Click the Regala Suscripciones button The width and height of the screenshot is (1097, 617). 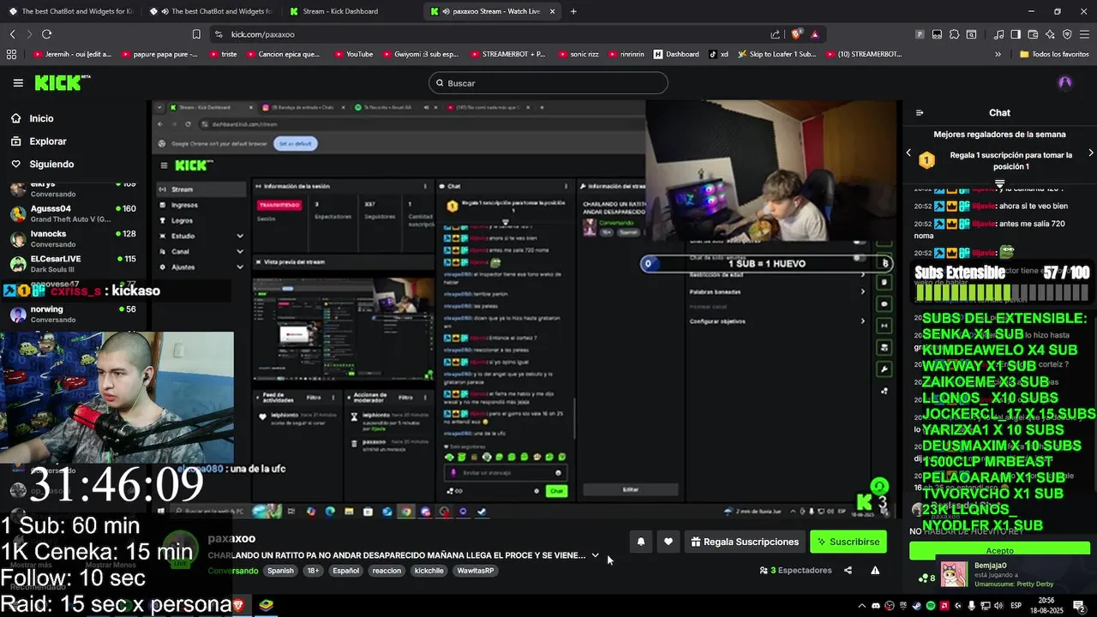(x=745, y=542)
